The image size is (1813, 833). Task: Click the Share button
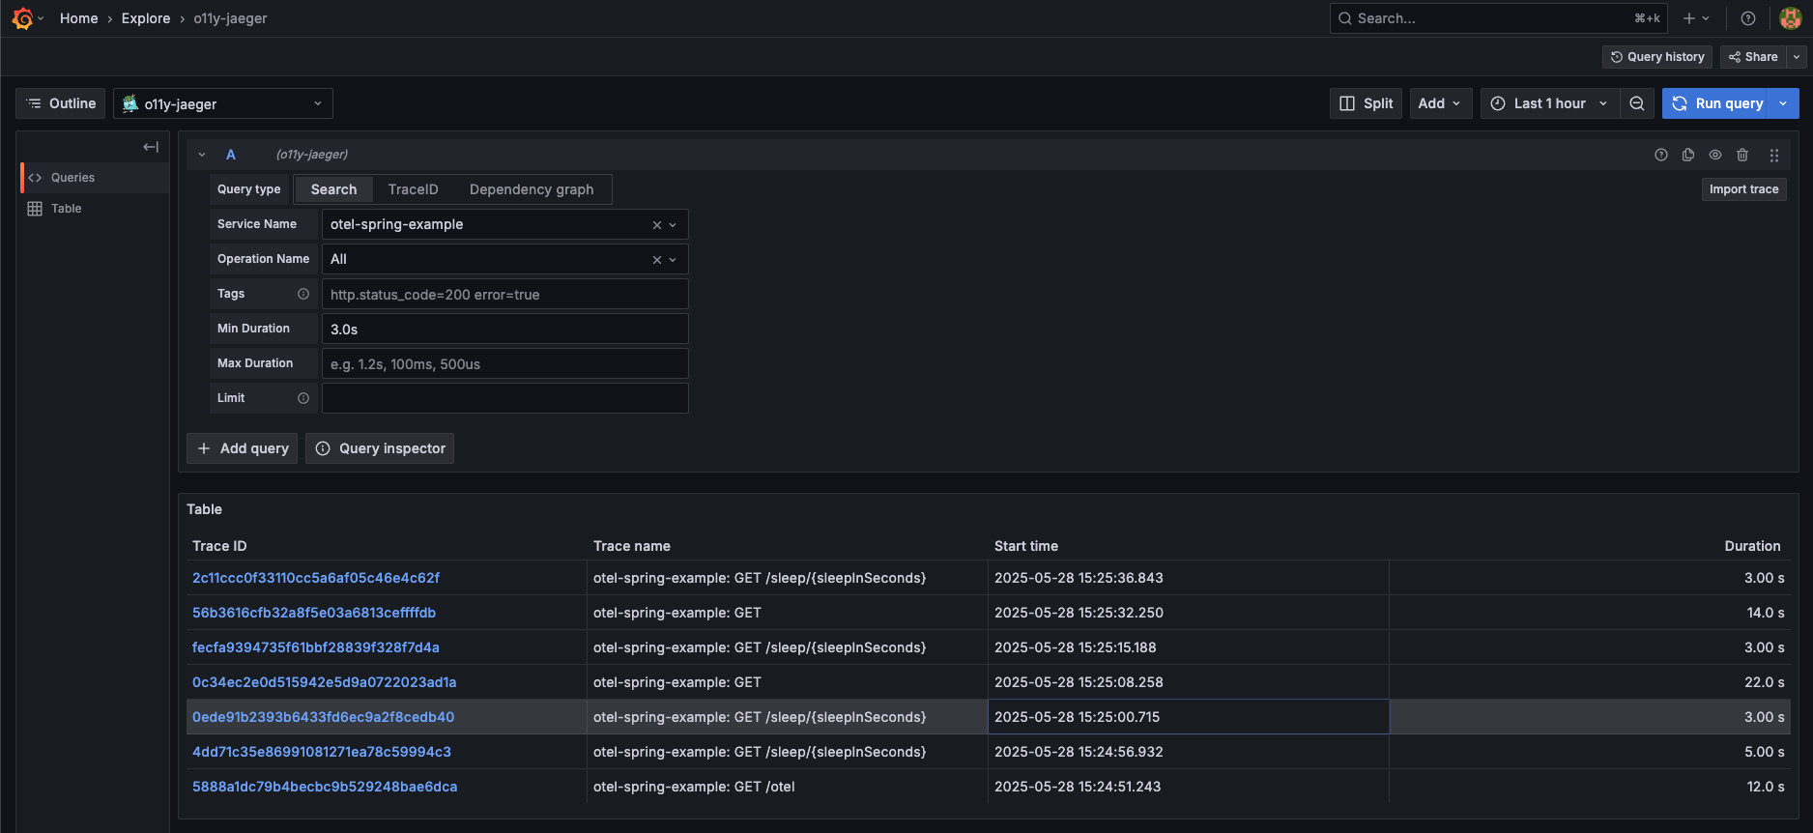(x=1753, y=57)
